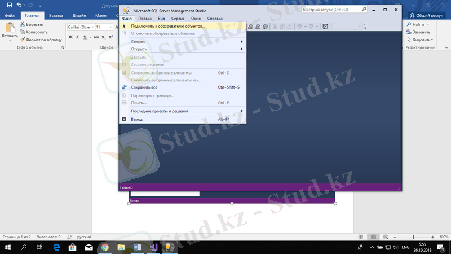Click the Word Paste clipboard icon
Screen dimensions: 451x254
pos(10,28)
